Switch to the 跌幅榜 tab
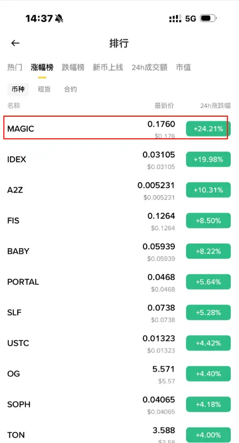239x443 pixels. coord(73,67)
